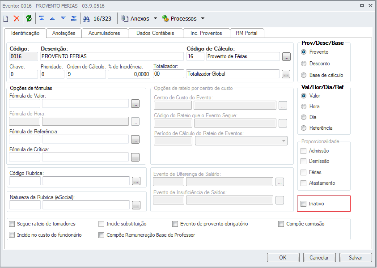This screenshot has height=268, width=377.
Task: Open lookup for Código Rubrica
Action: point(136,181)
